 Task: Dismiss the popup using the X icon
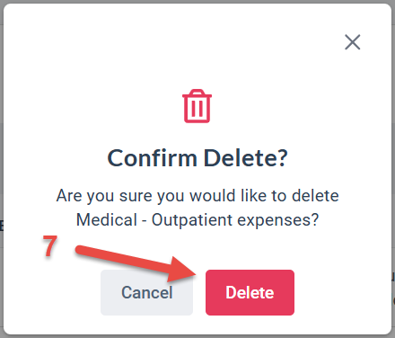pyautogui.click(x=353, y=42)
